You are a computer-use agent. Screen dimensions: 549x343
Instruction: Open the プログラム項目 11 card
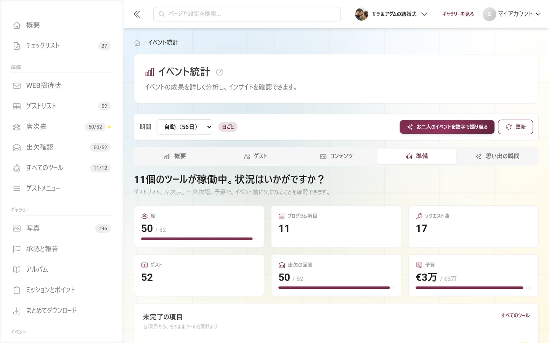[x=336, y=226]
